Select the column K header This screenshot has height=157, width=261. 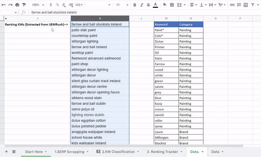point(100,18)
